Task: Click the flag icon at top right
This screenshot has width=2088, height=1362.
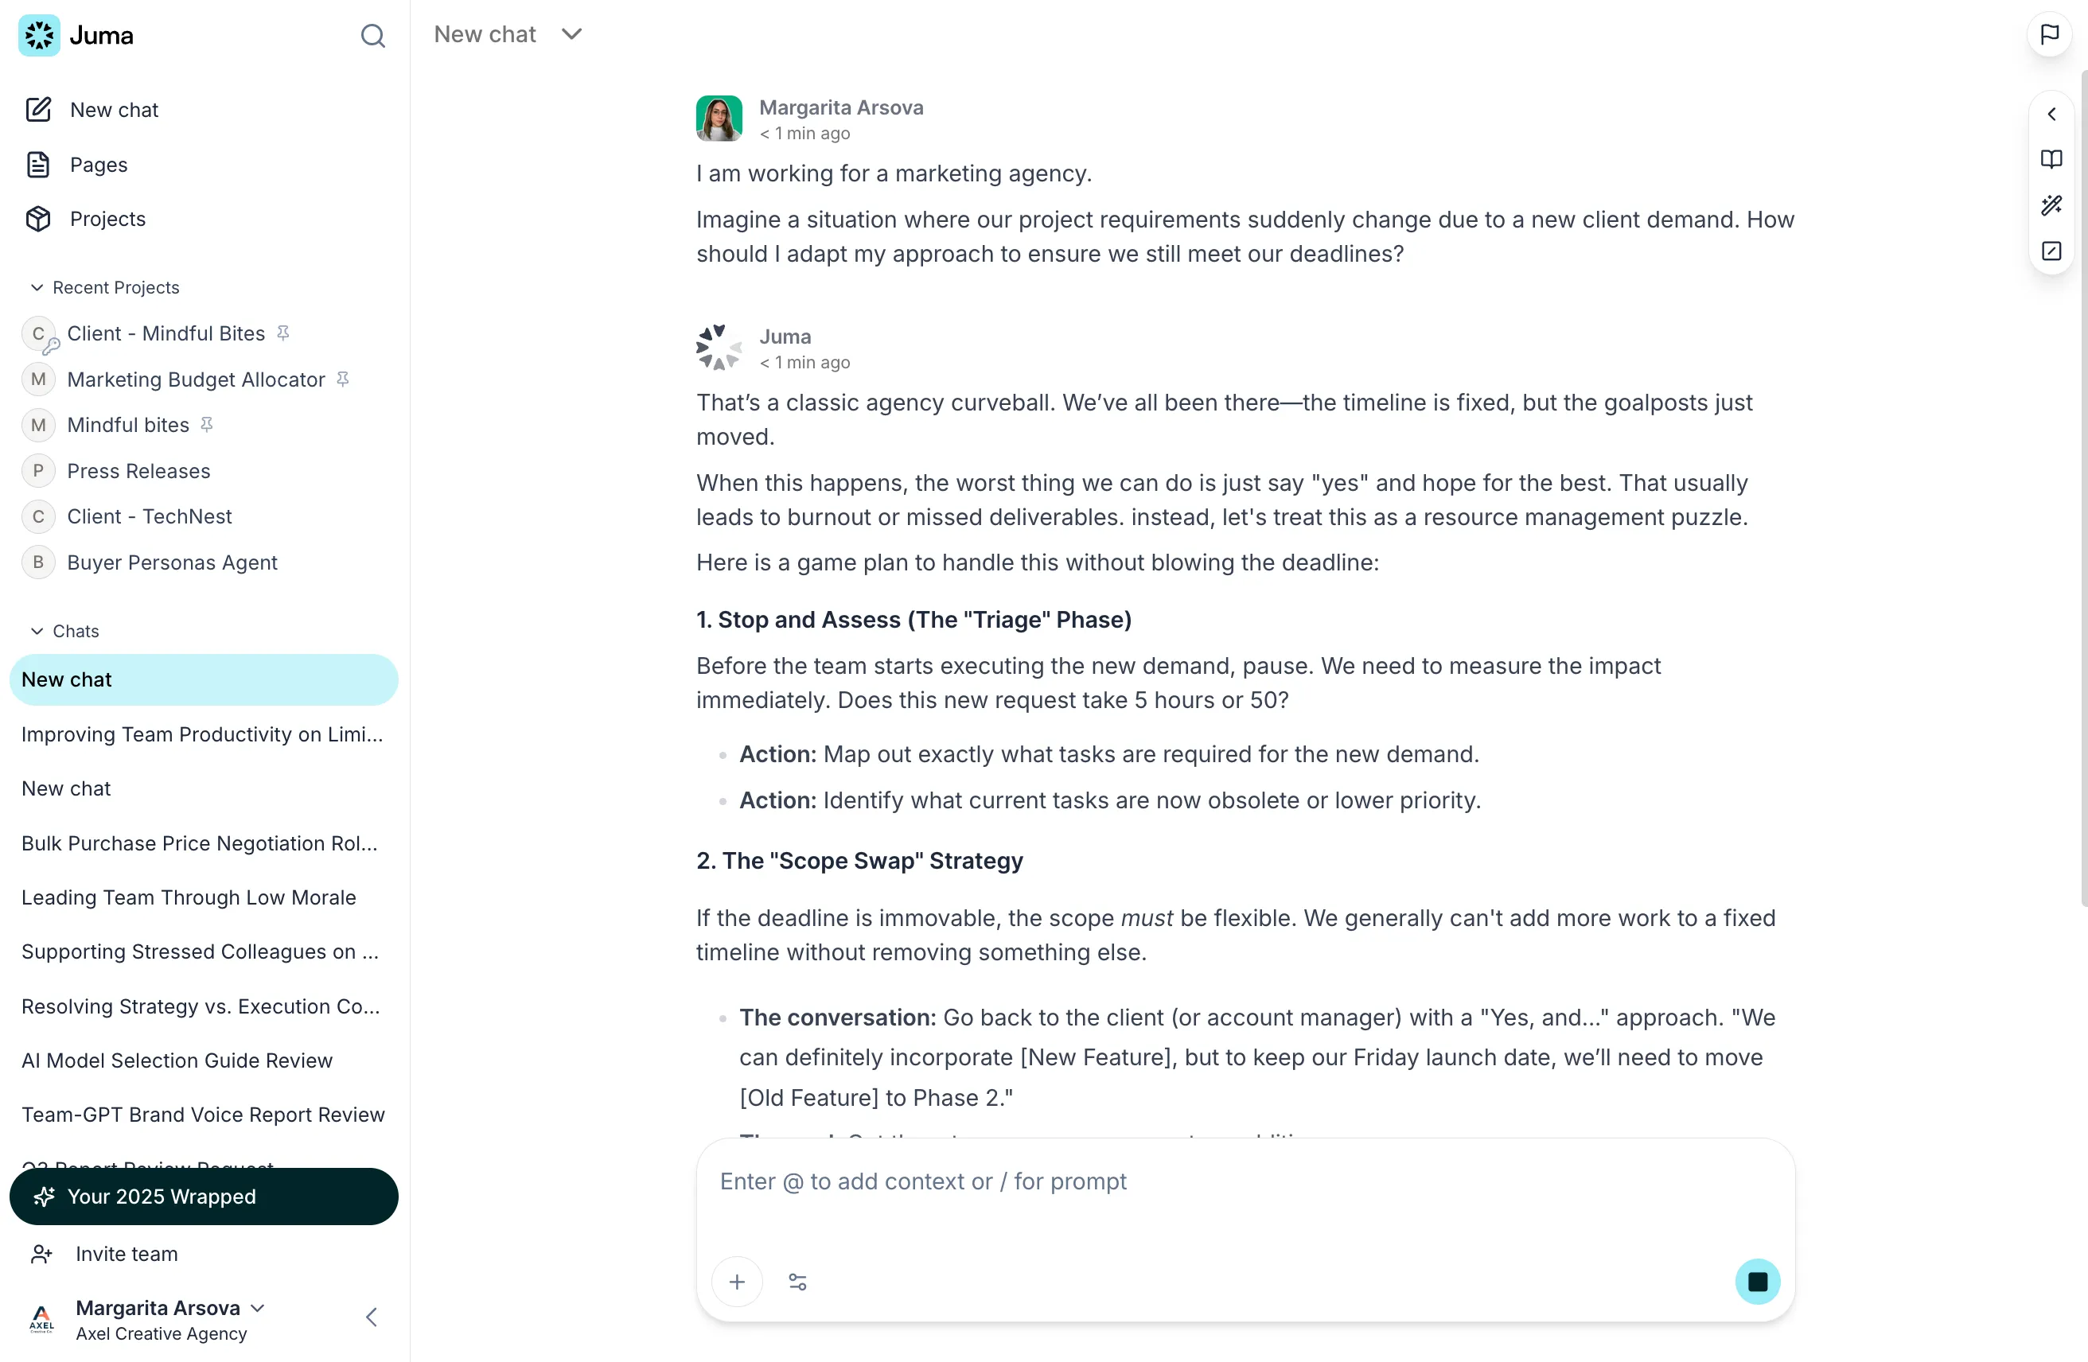Action: click(2049, 34)
